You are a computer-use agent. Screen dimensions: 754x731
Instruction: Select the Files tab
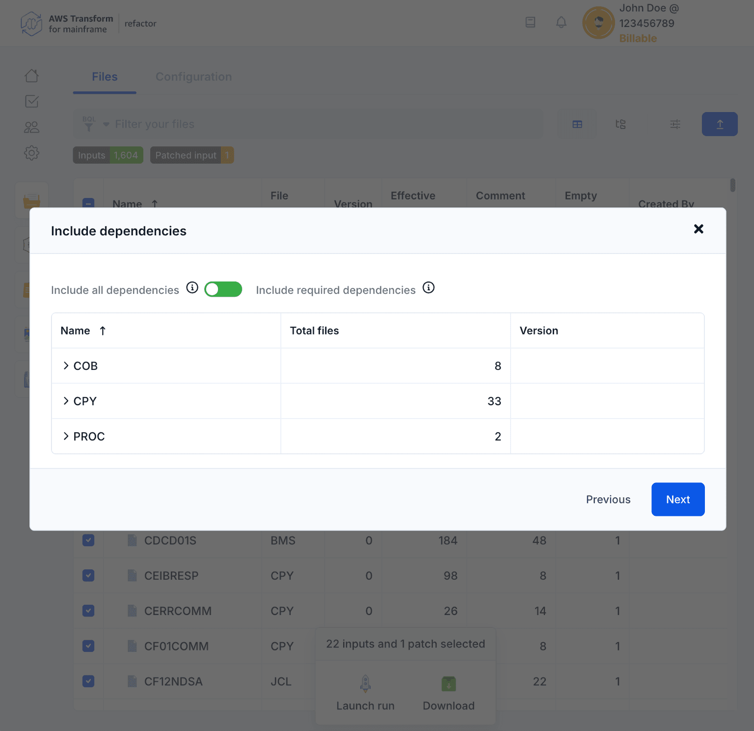pos(105,77)
